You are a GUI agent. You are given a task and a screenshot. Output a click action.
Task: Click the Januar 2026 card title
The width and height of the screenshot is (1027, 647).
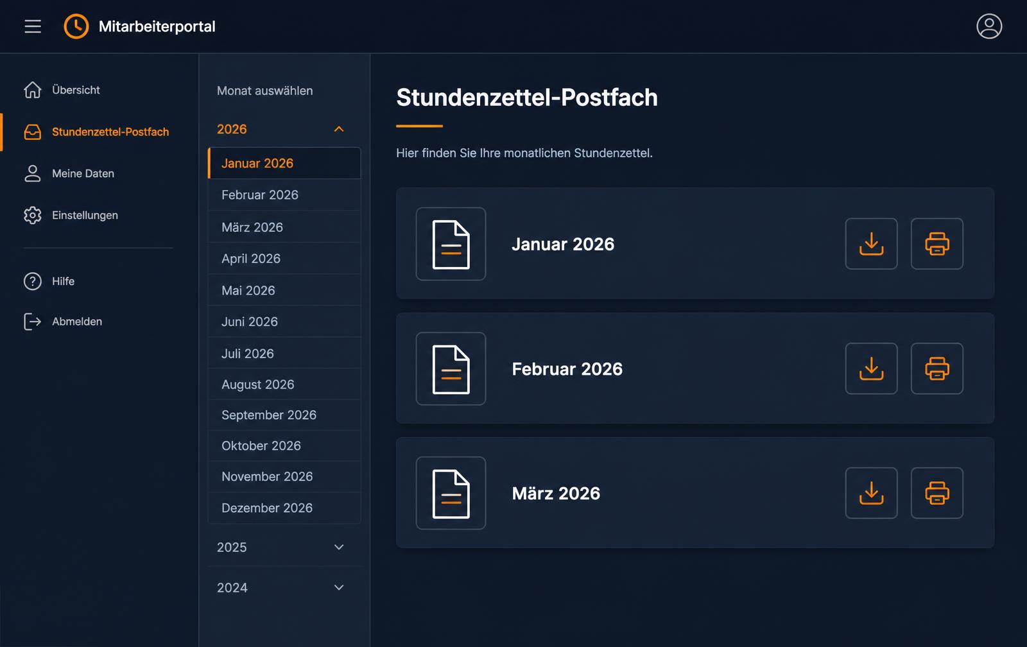[x=563, y=244]
